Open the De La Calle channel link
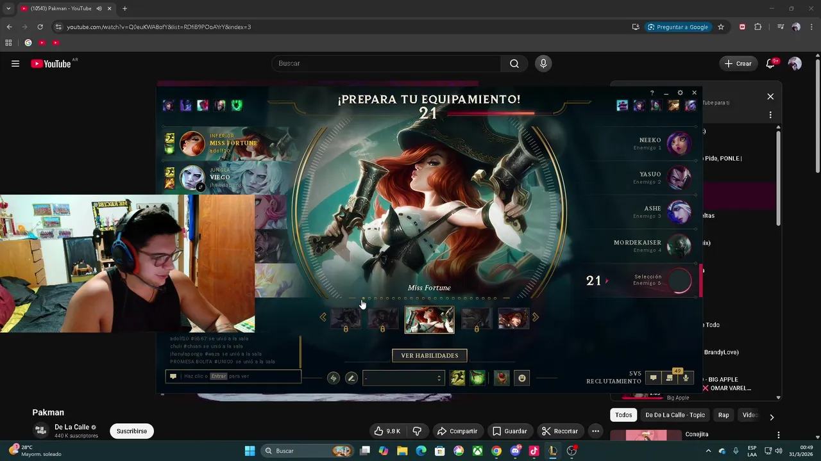The image size is (821, 461). (x=72, y=427)
